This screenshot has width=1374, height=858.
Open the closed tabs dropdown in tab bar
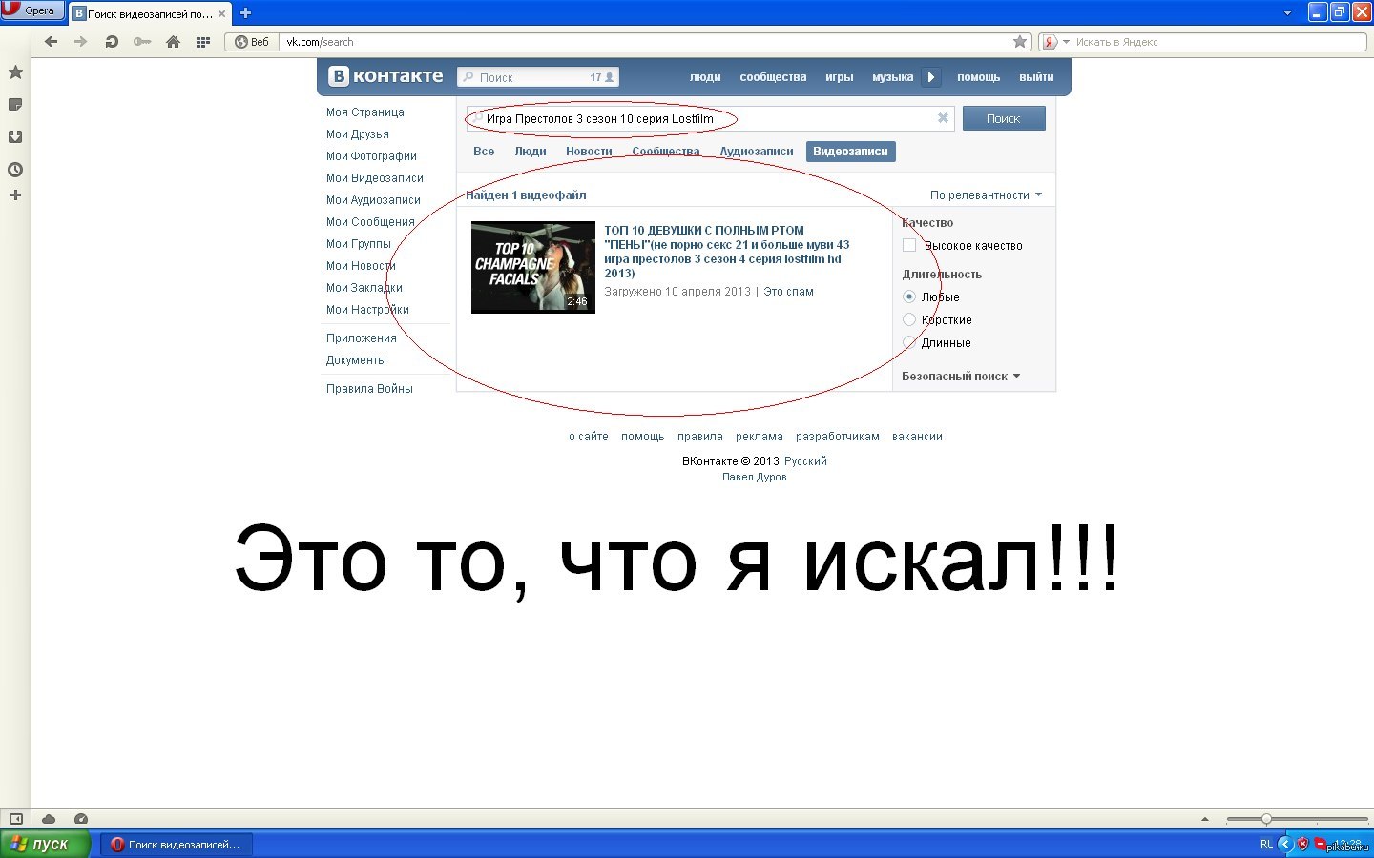[1287, 13]
